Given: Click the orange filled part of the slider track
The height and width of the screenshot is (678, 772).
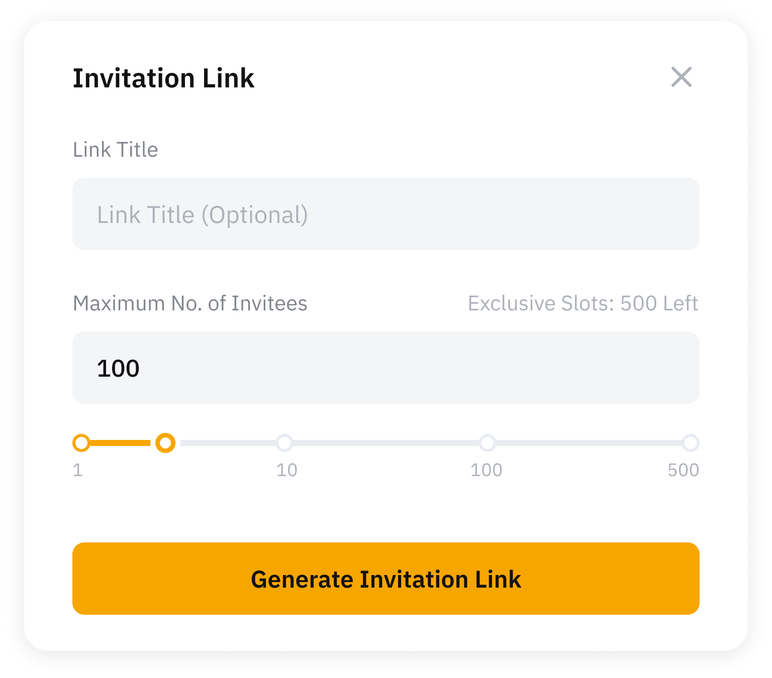Looking at the screenshot, I should click(x=121, y=443).
